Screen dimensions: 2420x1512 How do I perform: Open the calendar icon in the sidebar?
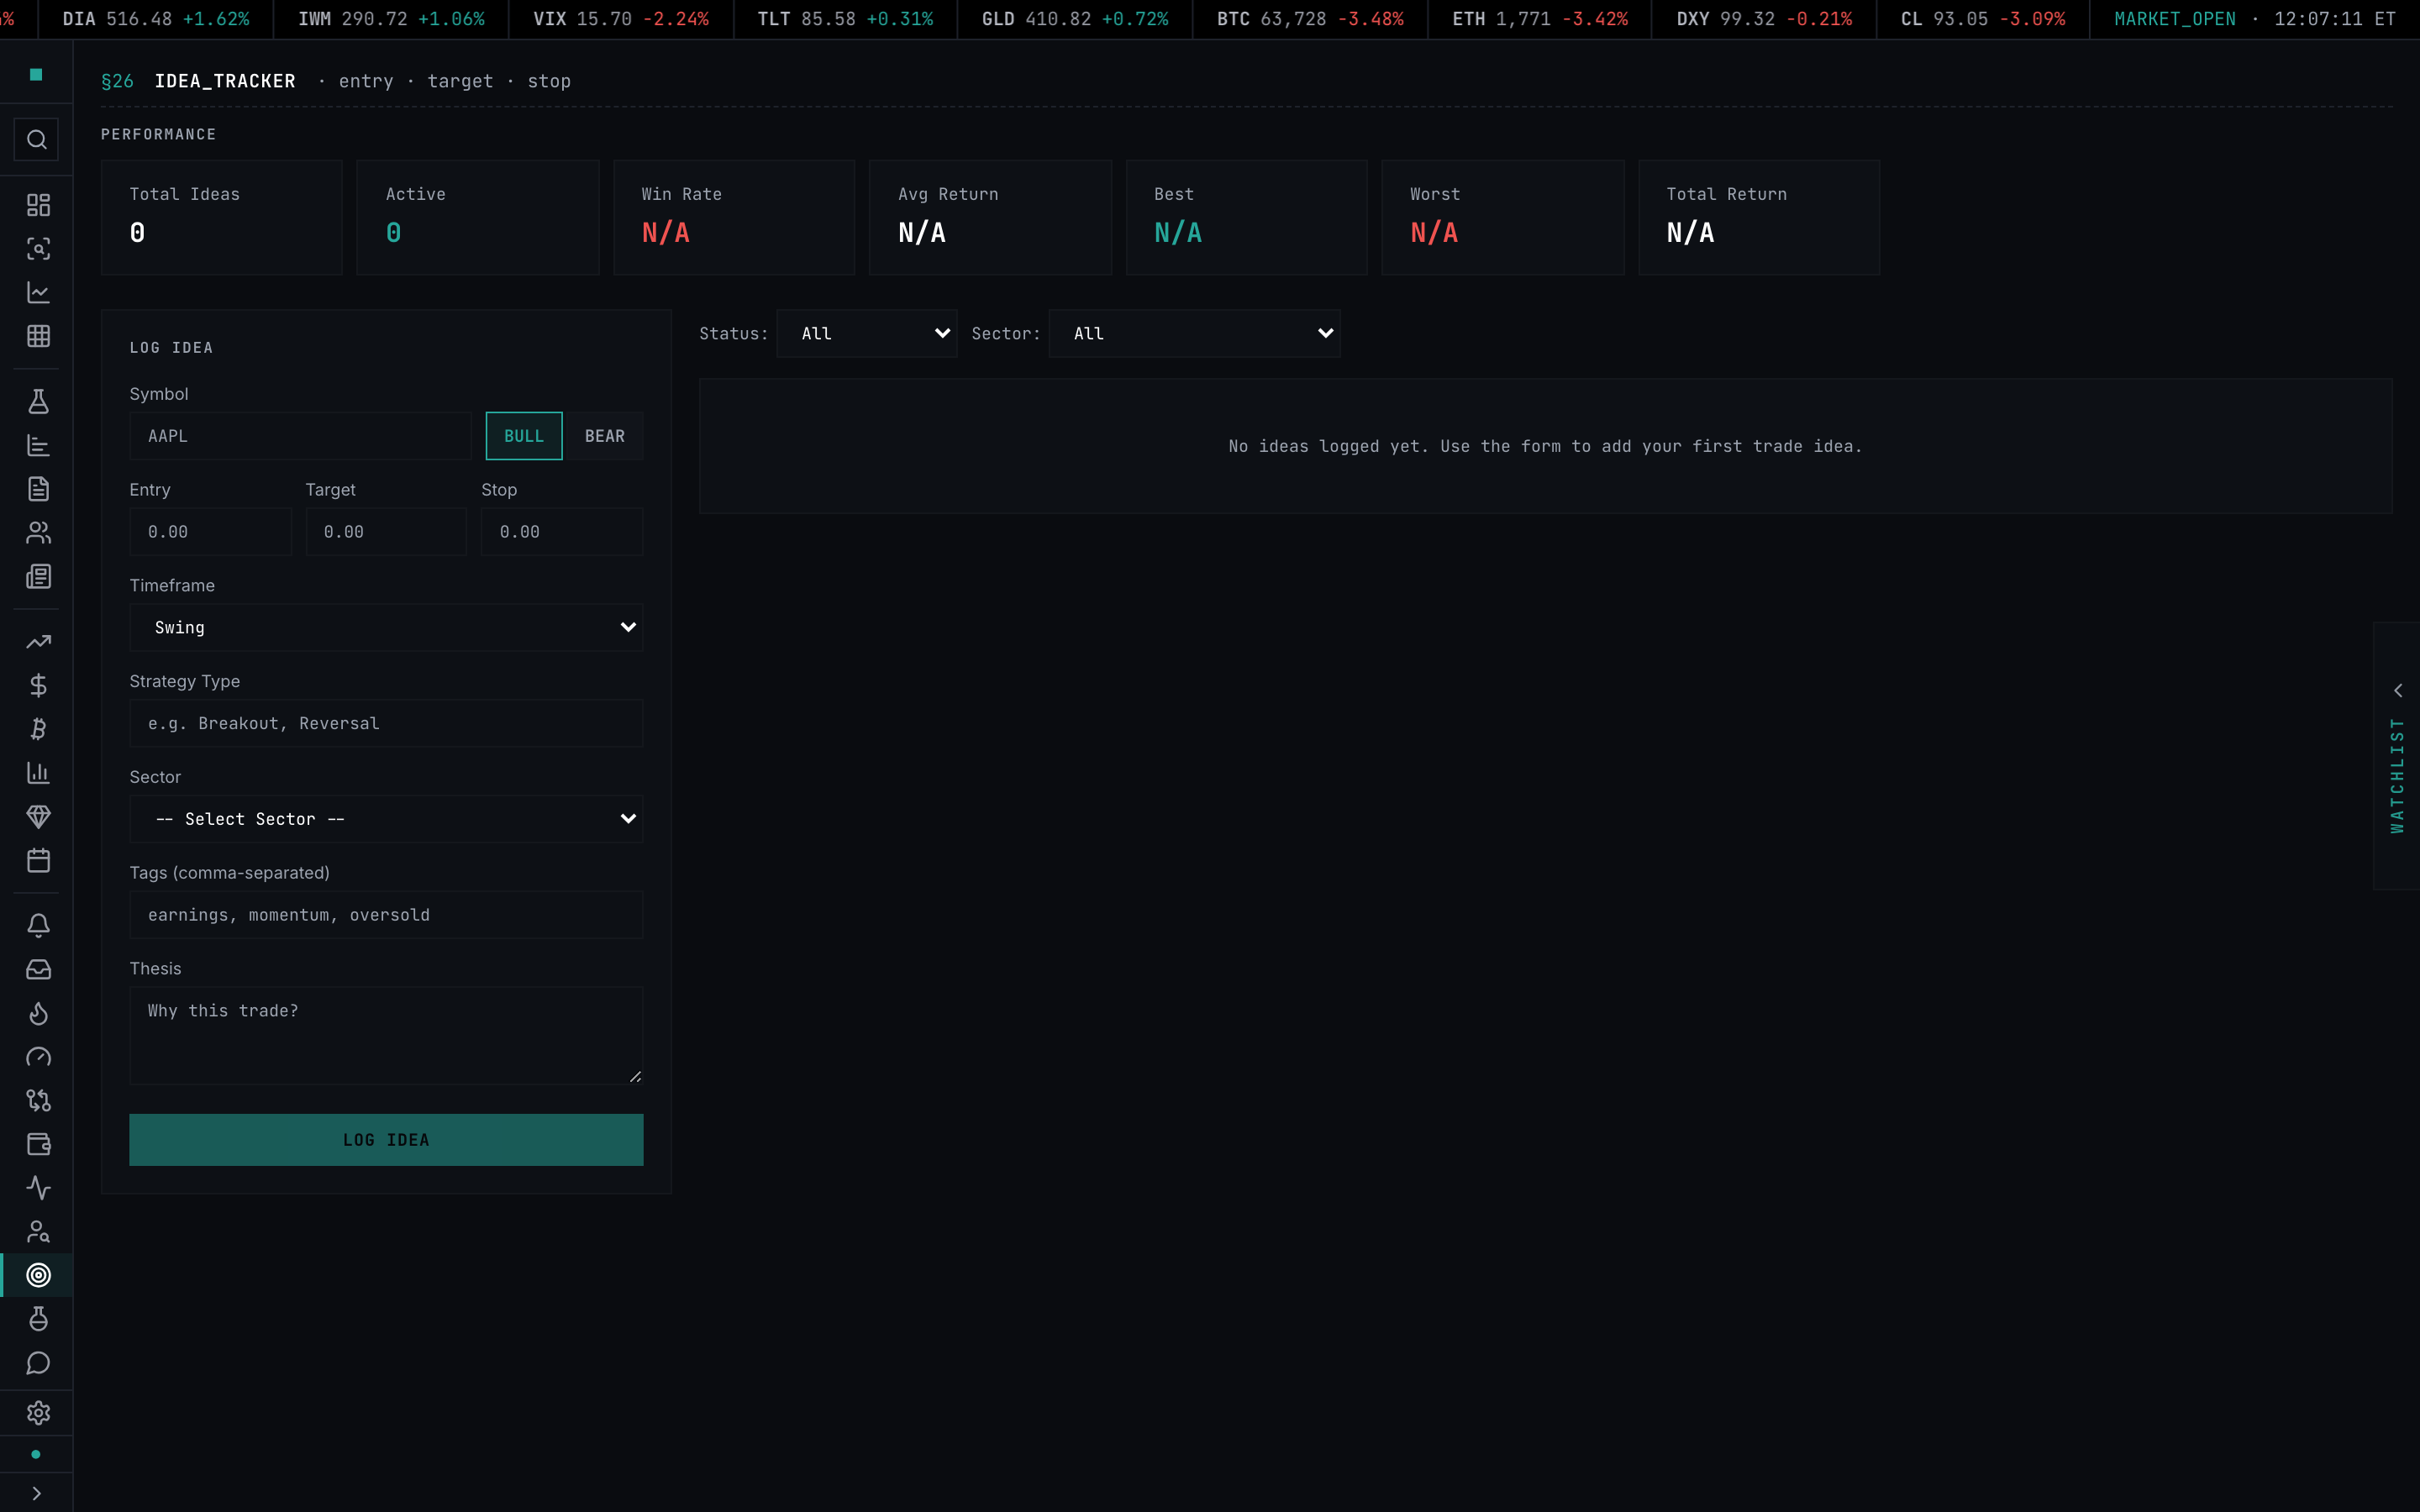coord(38,861)
